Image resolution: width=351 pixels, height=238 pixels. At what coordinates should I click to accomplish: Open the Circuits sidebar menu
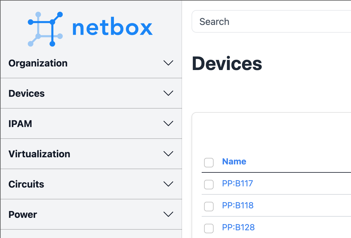pos(26,184)
